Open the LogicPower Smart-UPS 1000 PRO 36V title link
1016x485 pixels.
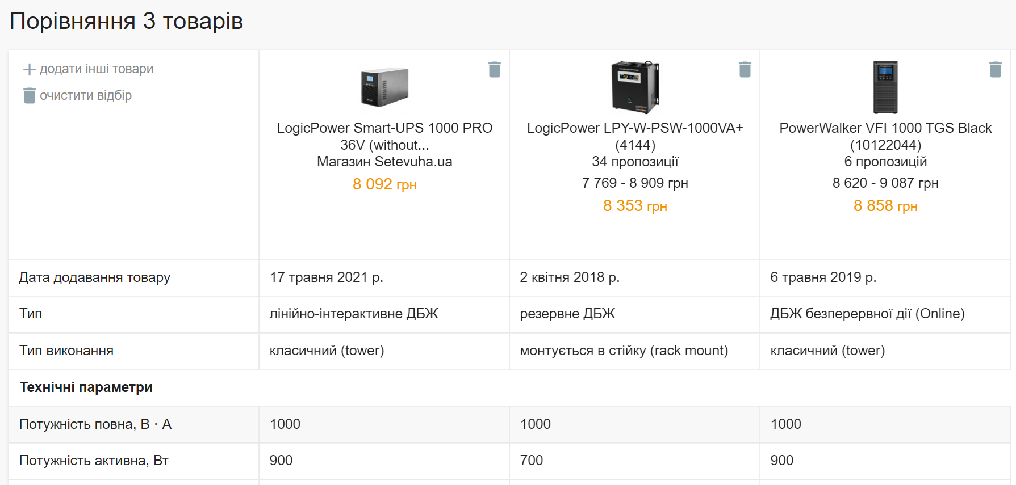point(384,136)
